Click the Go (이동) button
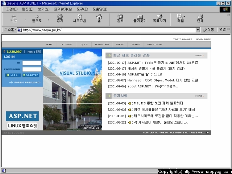 (209, 30)
